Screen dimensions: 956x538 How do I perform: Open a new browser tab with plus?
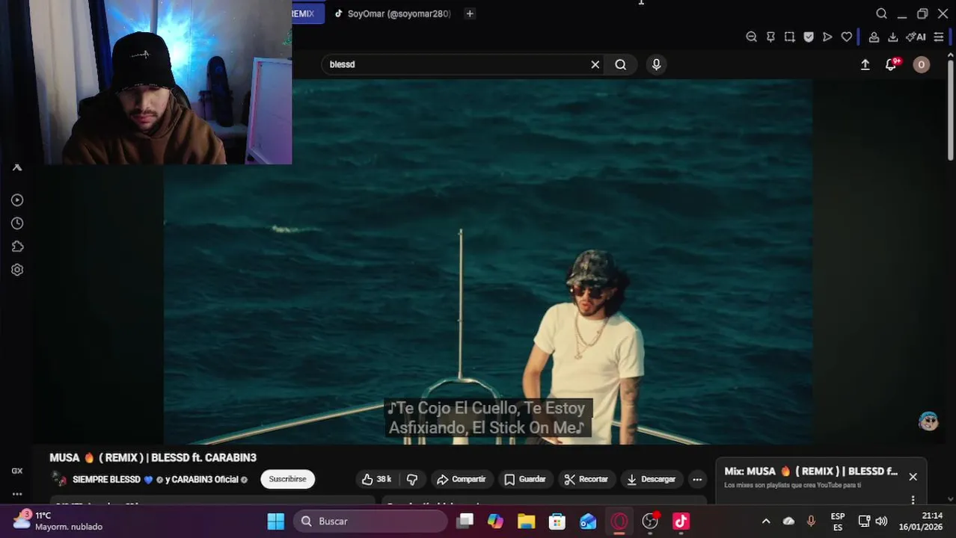pyautogui.click(x=470, y=13)
